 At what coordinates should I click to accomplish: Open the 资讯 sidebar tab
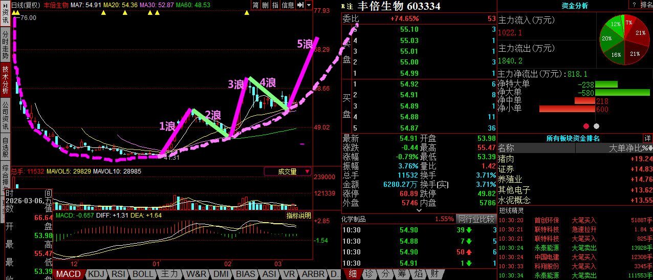coord(5,17)
